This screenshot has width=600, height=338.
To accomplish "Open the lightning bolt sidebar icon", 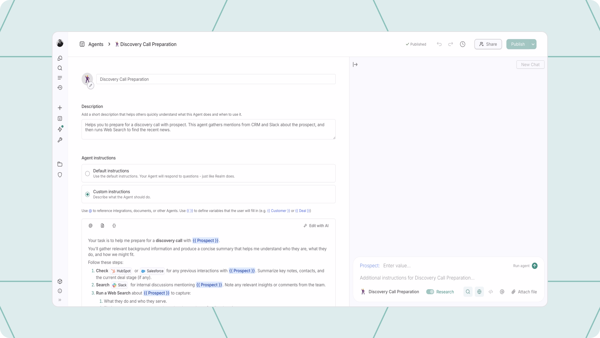I will (x=60, y=129).
